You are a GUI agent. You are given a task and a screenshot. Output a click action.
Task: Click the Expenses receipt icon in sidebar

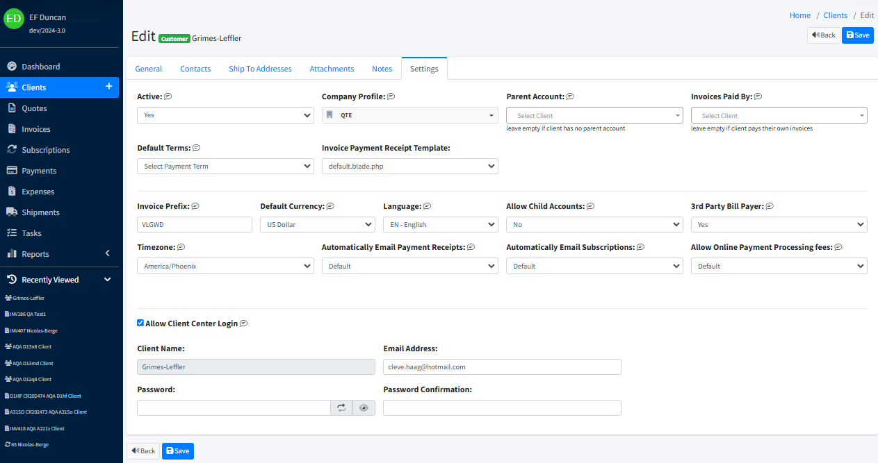11,192
